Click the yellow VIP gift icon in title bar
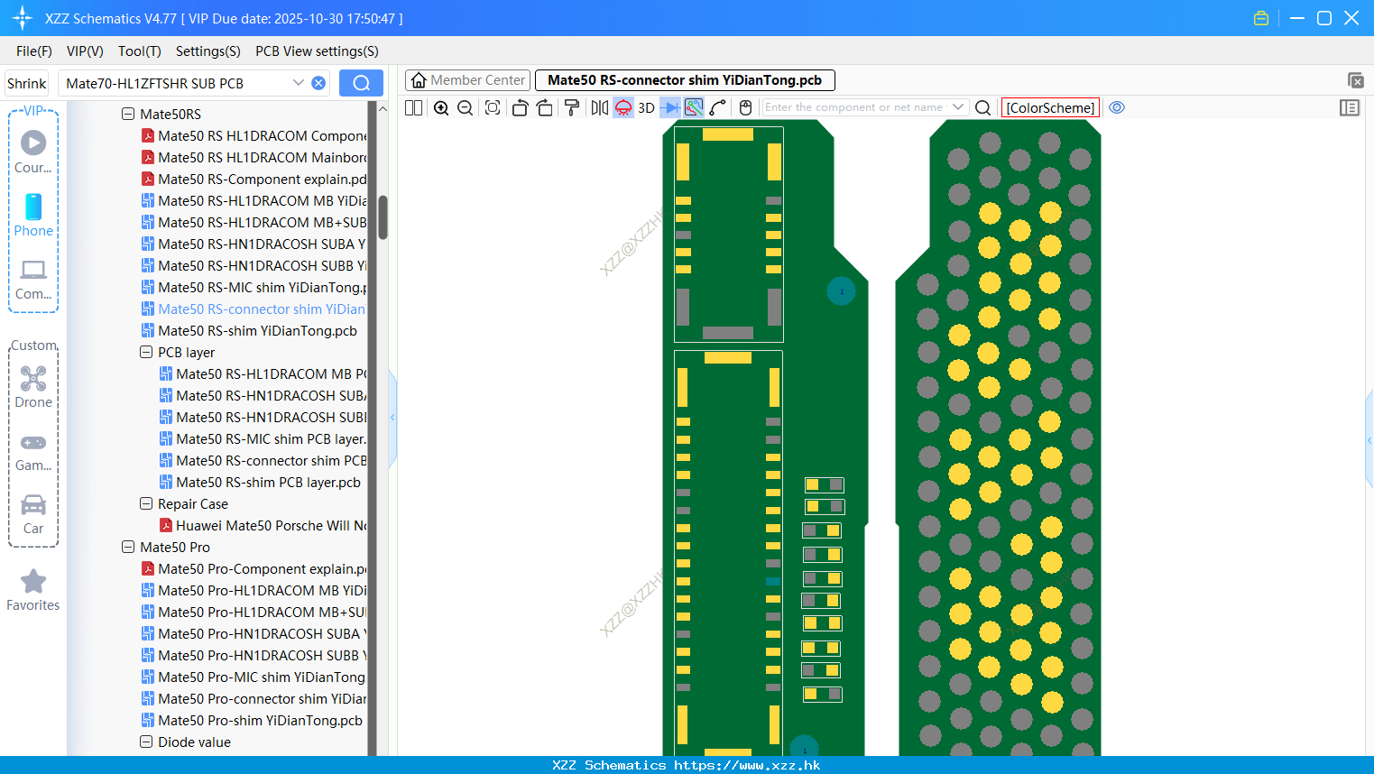The width and height of the screenshot is (1374, 774). (x=1261, y=18)
